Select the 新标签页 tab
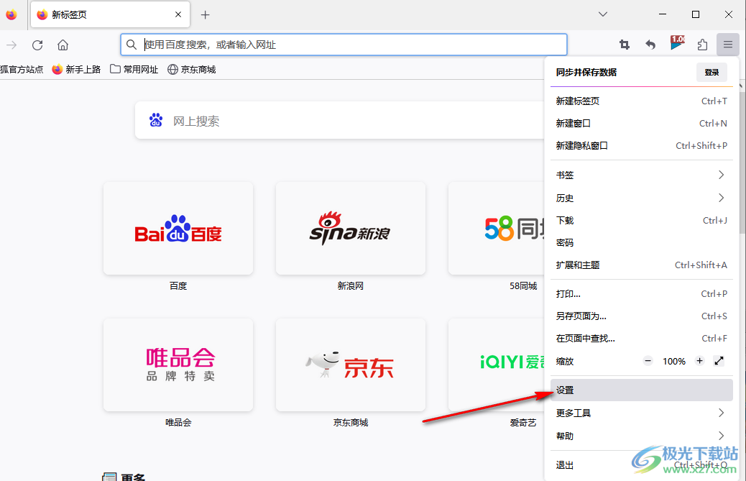Screen dimensions: 746x481 click(x=111, y=15)
